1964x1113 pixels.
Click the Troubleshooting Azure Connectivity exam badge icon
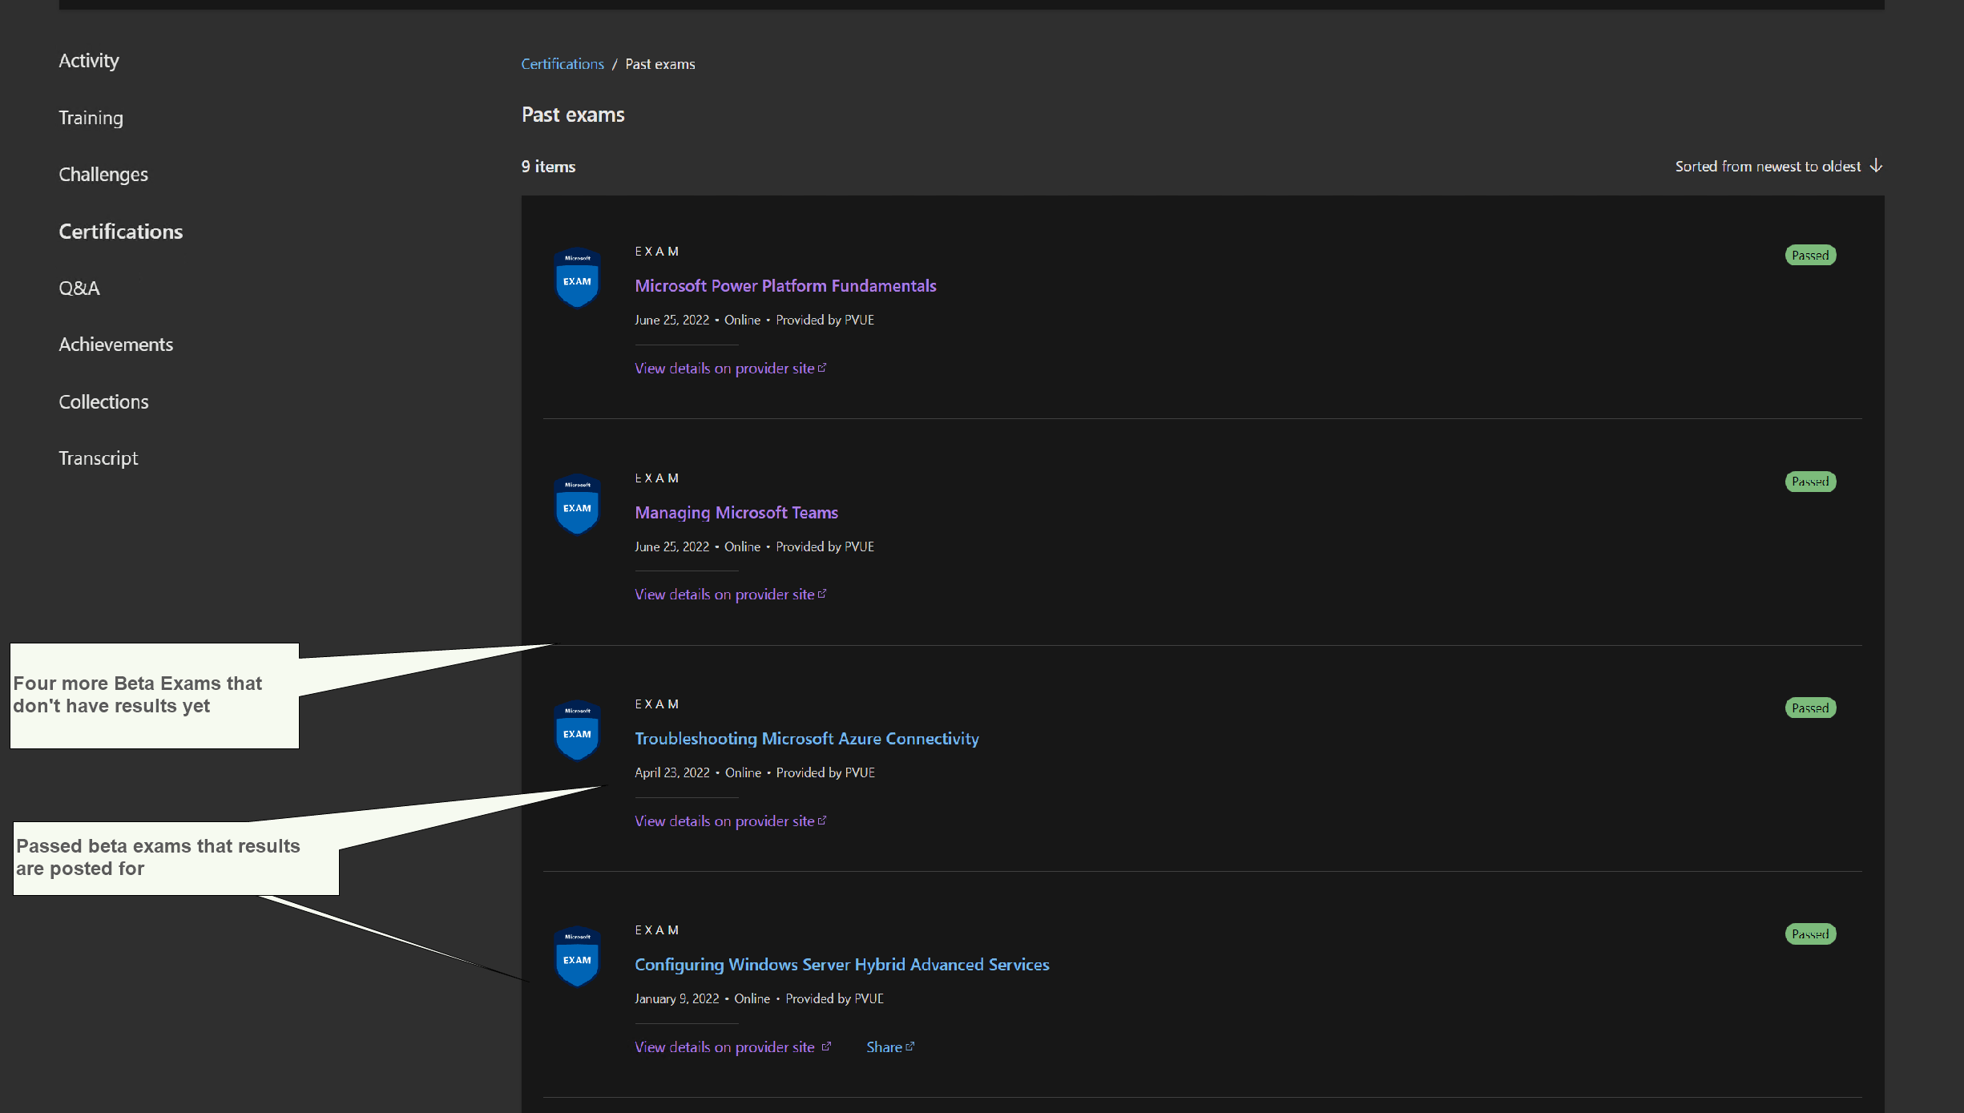pos(577,730)
